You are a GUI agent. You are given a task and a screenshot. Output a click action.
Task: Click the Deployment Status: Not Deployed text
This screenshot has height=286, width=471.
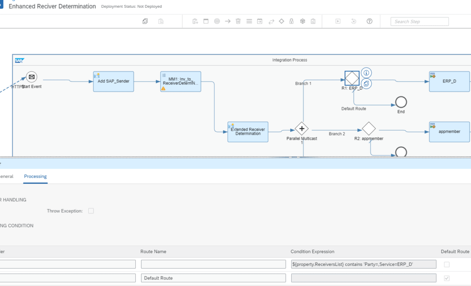(x=131, y=6)
